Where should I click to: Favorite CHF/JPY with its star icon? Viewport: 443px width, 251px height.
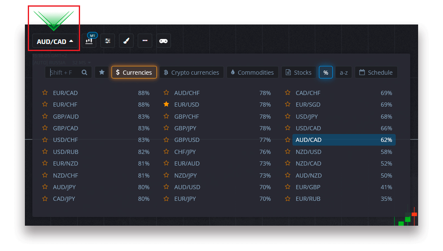click(166, 151)
